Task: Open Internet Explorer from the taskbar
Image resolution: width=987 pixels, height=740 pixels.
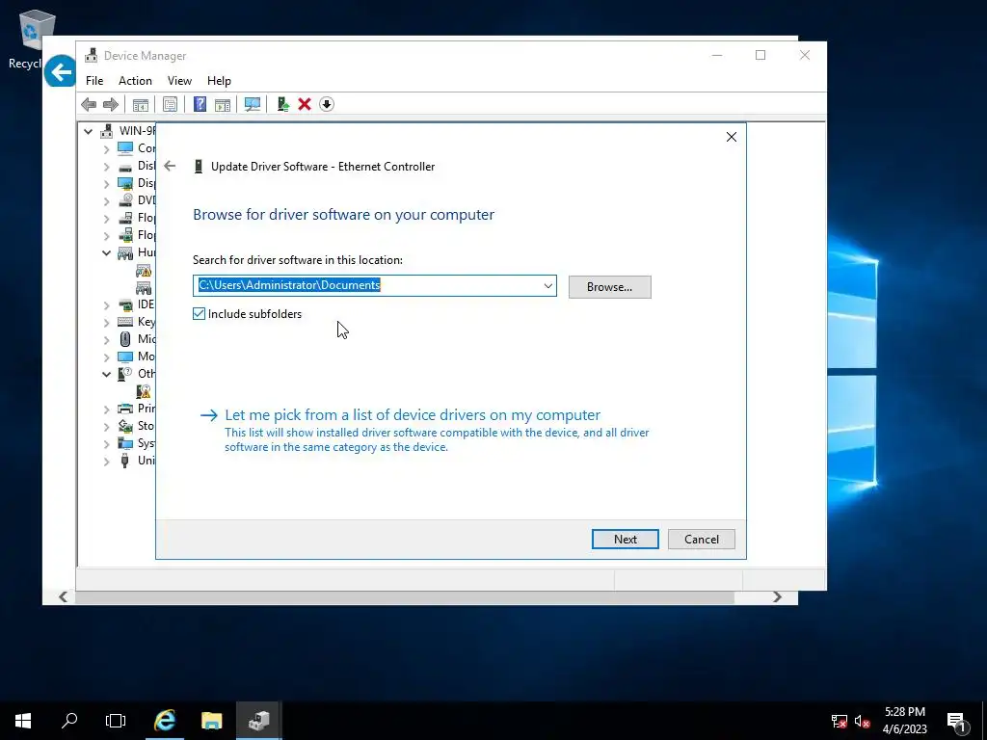Action: pos(165,721)
